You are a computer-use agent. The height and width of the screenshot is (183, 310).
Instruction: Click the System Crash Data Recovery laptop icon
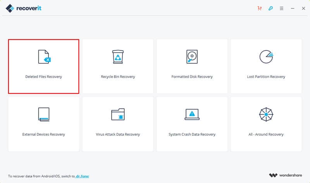(192, 114)
